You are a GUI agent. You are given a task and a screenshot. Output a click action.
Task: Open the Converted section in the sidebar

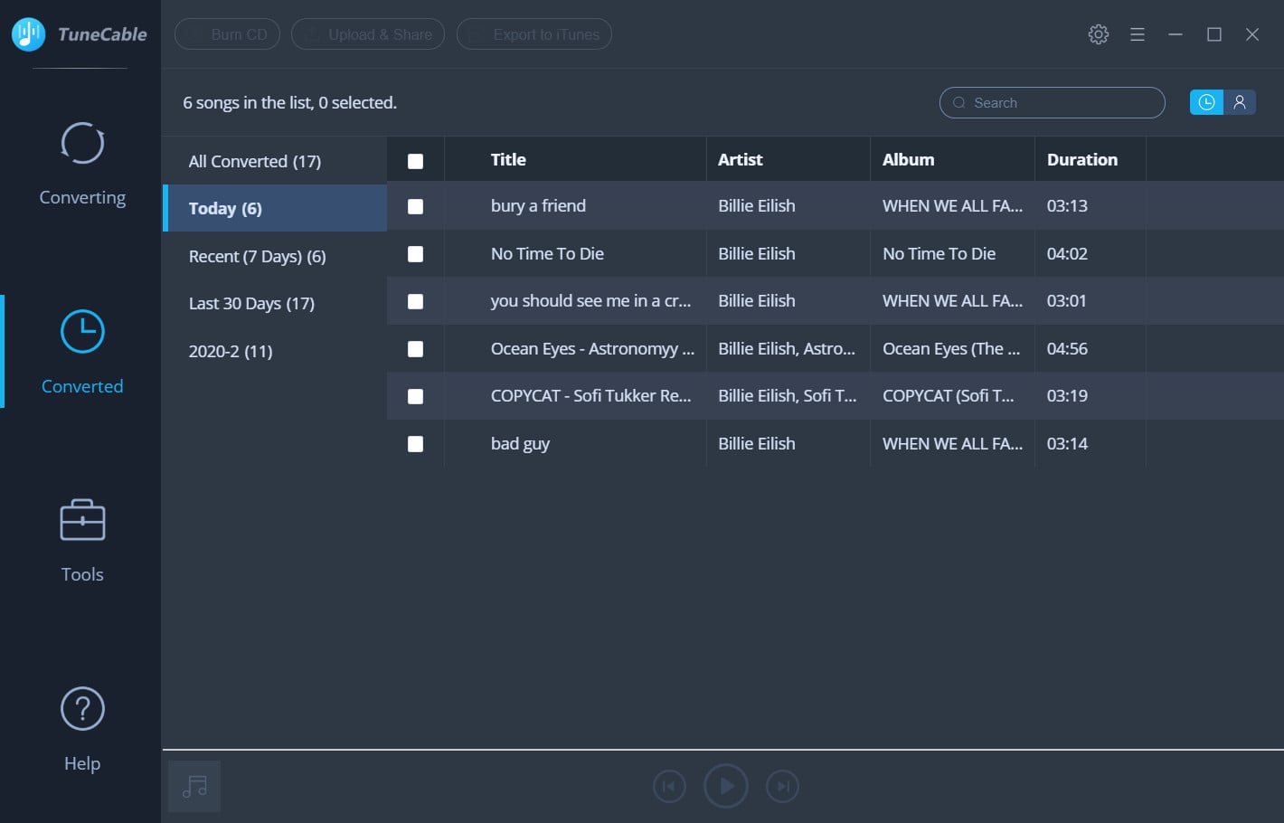(82, 353)
